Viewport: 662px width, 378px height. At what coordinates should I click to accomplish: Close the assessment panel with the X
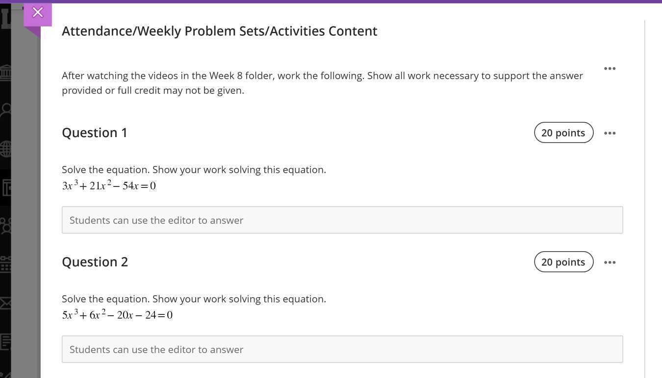coord(38,12)
